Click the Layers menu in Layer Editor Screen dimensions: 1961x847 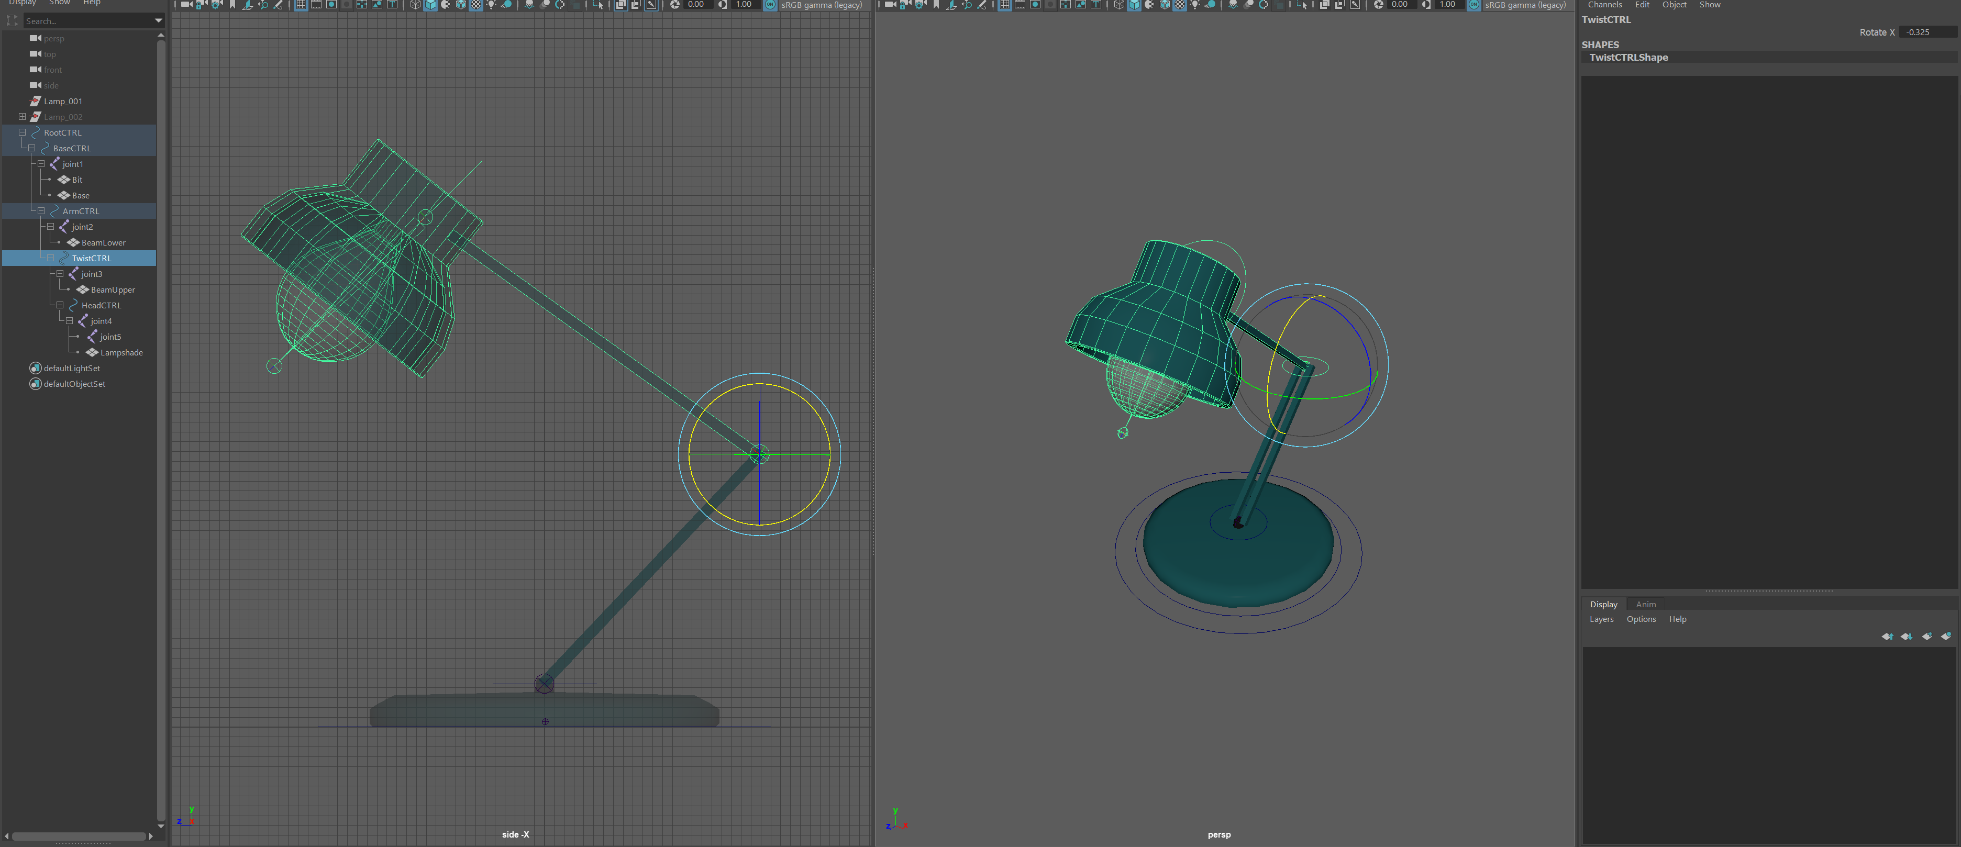[x=1601, y=619]
